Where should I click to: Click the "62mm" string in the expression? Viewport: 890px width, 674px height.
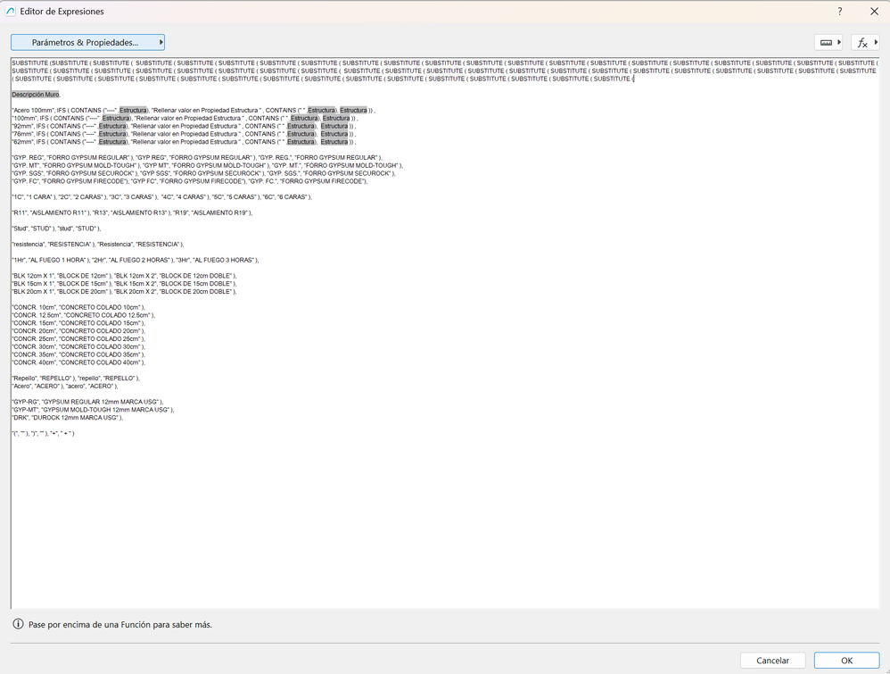22,142
